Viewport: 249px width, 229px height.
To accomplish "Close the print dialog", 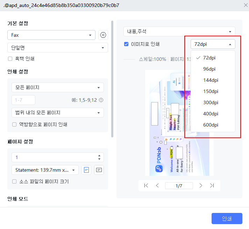I will click(x=246, y=5).
